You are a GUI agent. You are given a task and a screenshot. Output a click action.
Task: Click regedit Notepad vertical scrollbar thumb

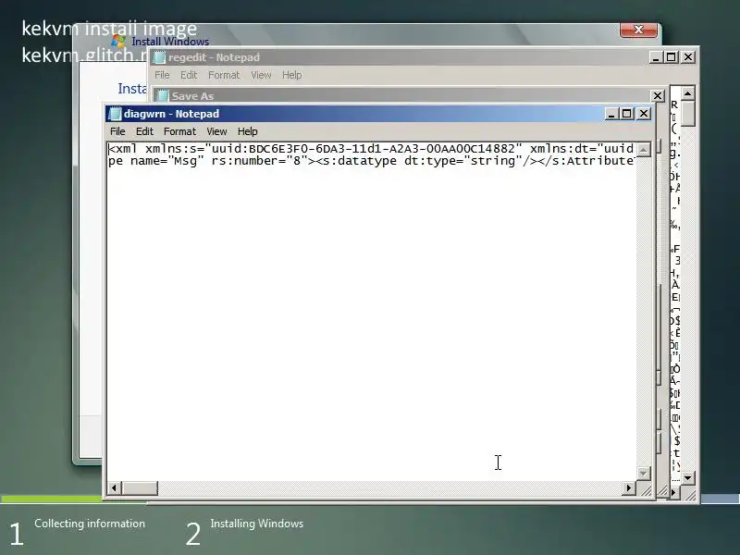[688, 113]
